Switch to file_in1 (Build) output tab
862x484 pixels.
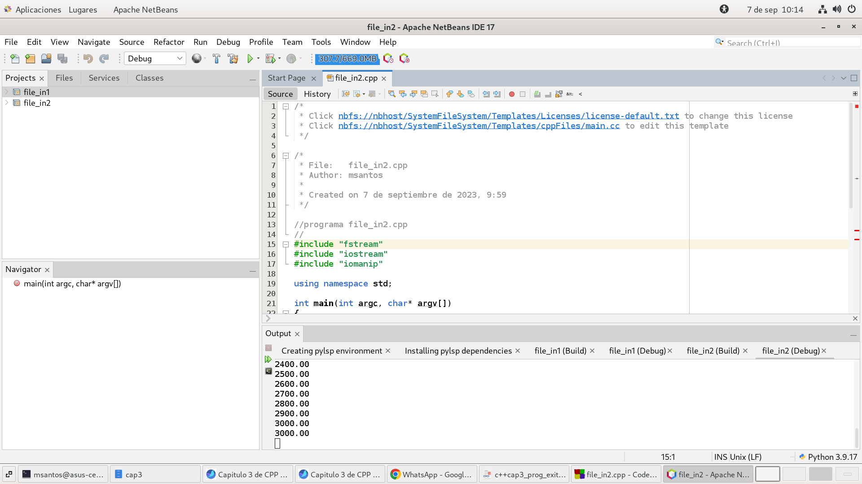click(x=560, y=351)
